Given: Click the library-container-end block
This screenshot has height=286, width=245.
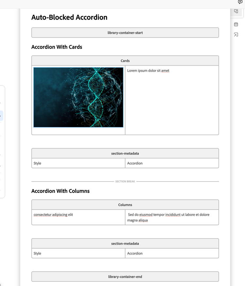Looking at the screenshot, I should click(x=125, y=277).
